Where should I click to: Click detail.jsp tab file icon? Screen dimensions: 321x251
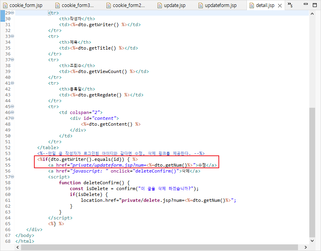(x=252, y=5)
